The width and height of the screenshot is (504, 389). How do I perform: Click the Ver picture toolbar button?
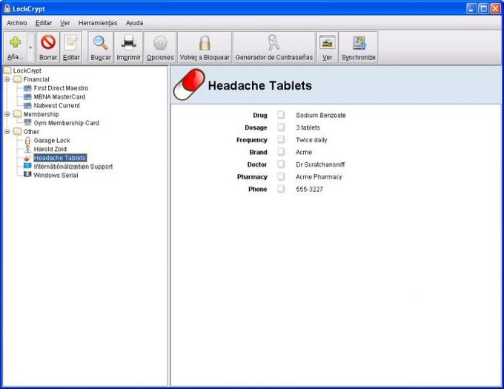pyautogui.click(x=327, y=47)
